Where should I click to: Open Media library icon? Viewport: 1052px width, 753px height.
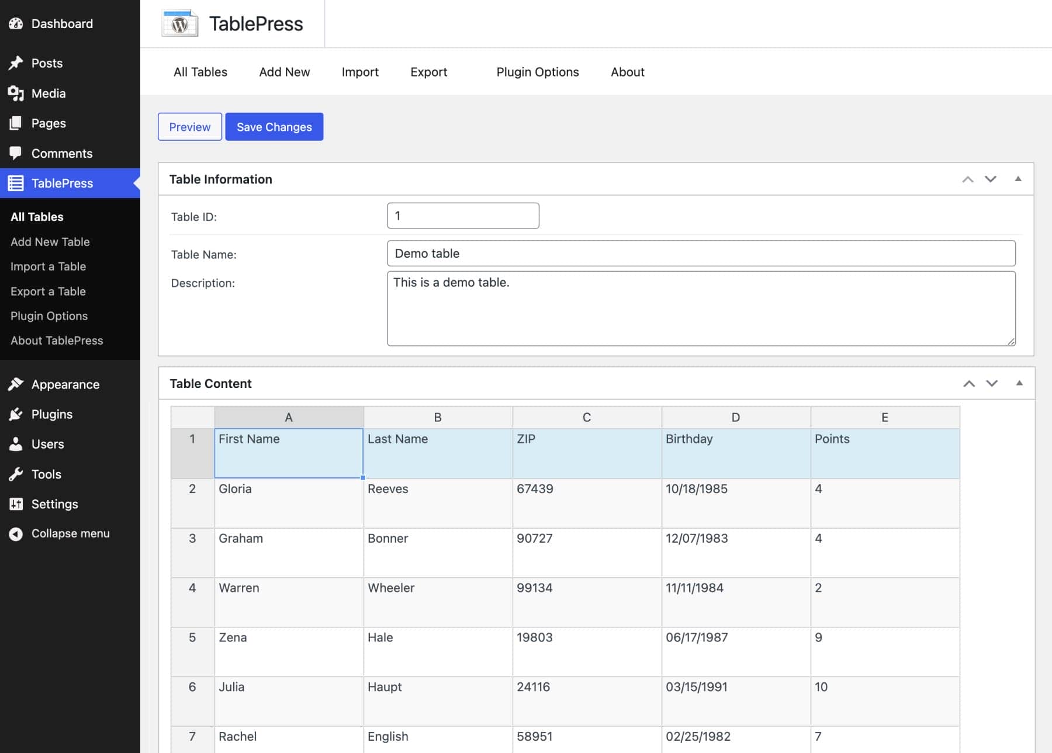click(x=17, y=93)
